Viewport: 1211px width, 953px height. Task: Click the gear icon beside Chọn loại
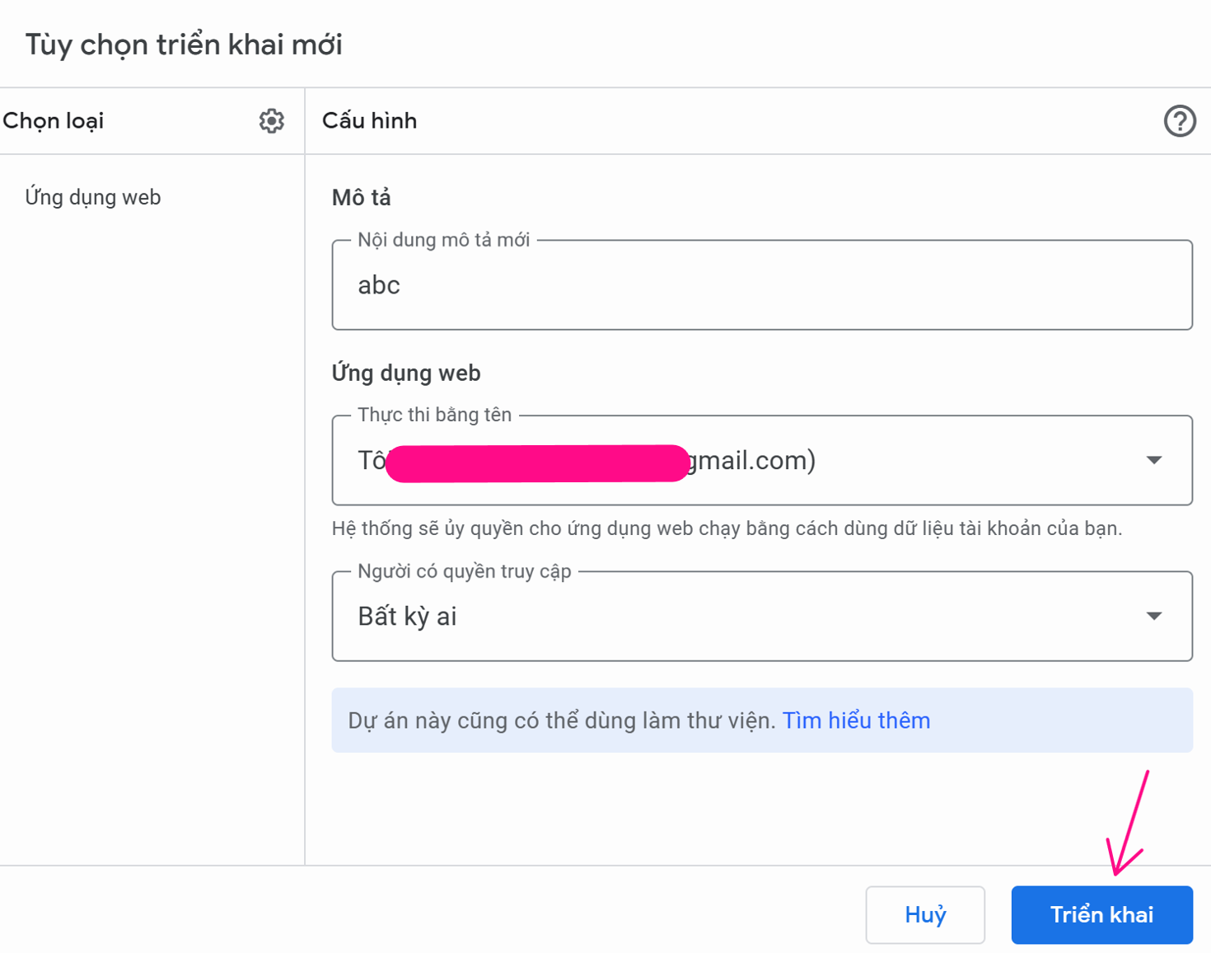(x=271, y=121)
